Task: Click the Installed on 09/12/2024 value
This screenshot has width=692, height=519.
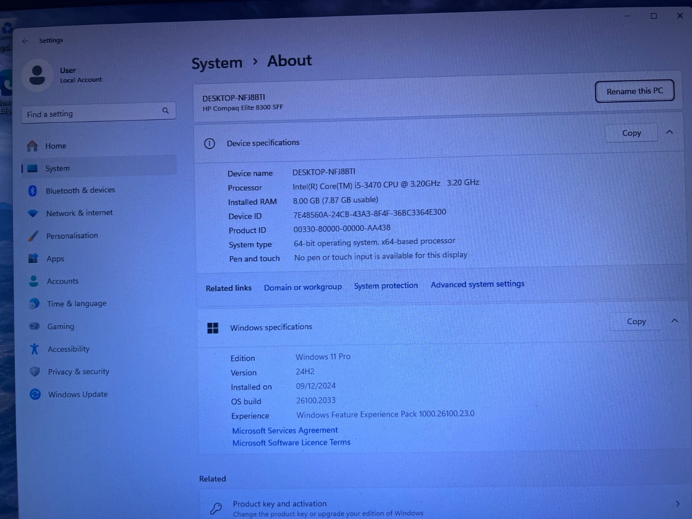Action: (316, 386)
